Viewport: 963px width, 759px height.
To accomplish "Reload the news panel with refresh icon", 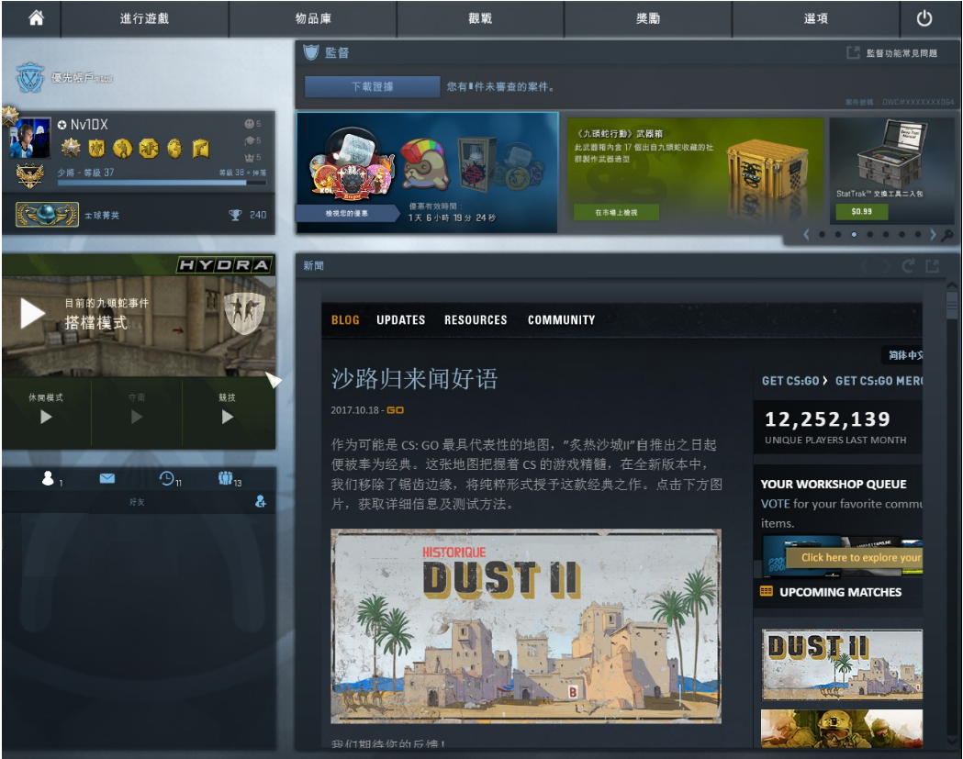I will [x=908, y=266].
